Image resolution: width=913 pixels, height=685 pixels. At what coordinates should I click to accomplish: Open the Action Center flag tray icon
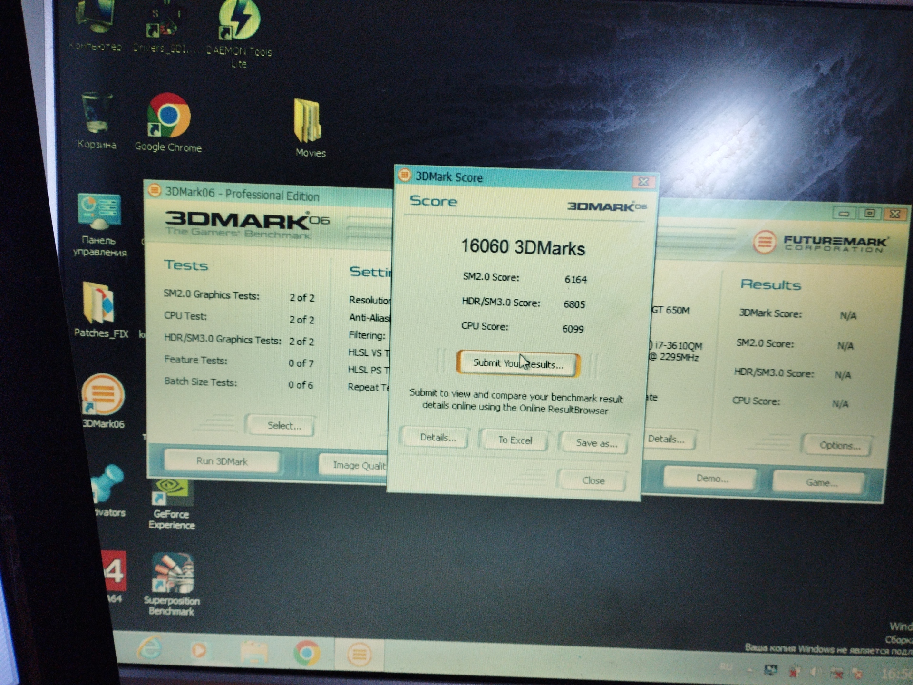click(856, 673)
